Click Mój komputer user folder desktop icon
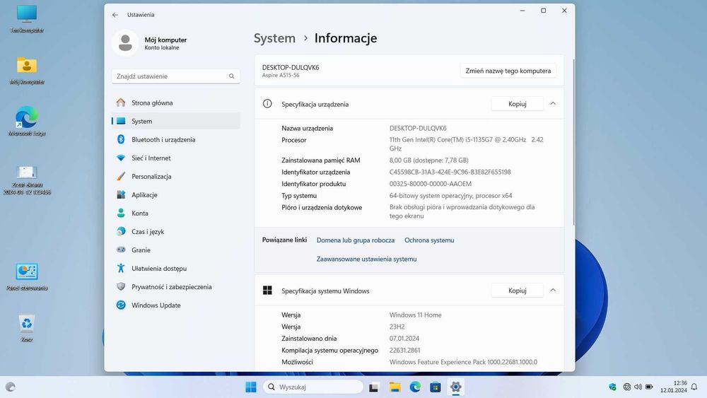The height and width of the screenshot is (398, 707). (x=27, y=70)
